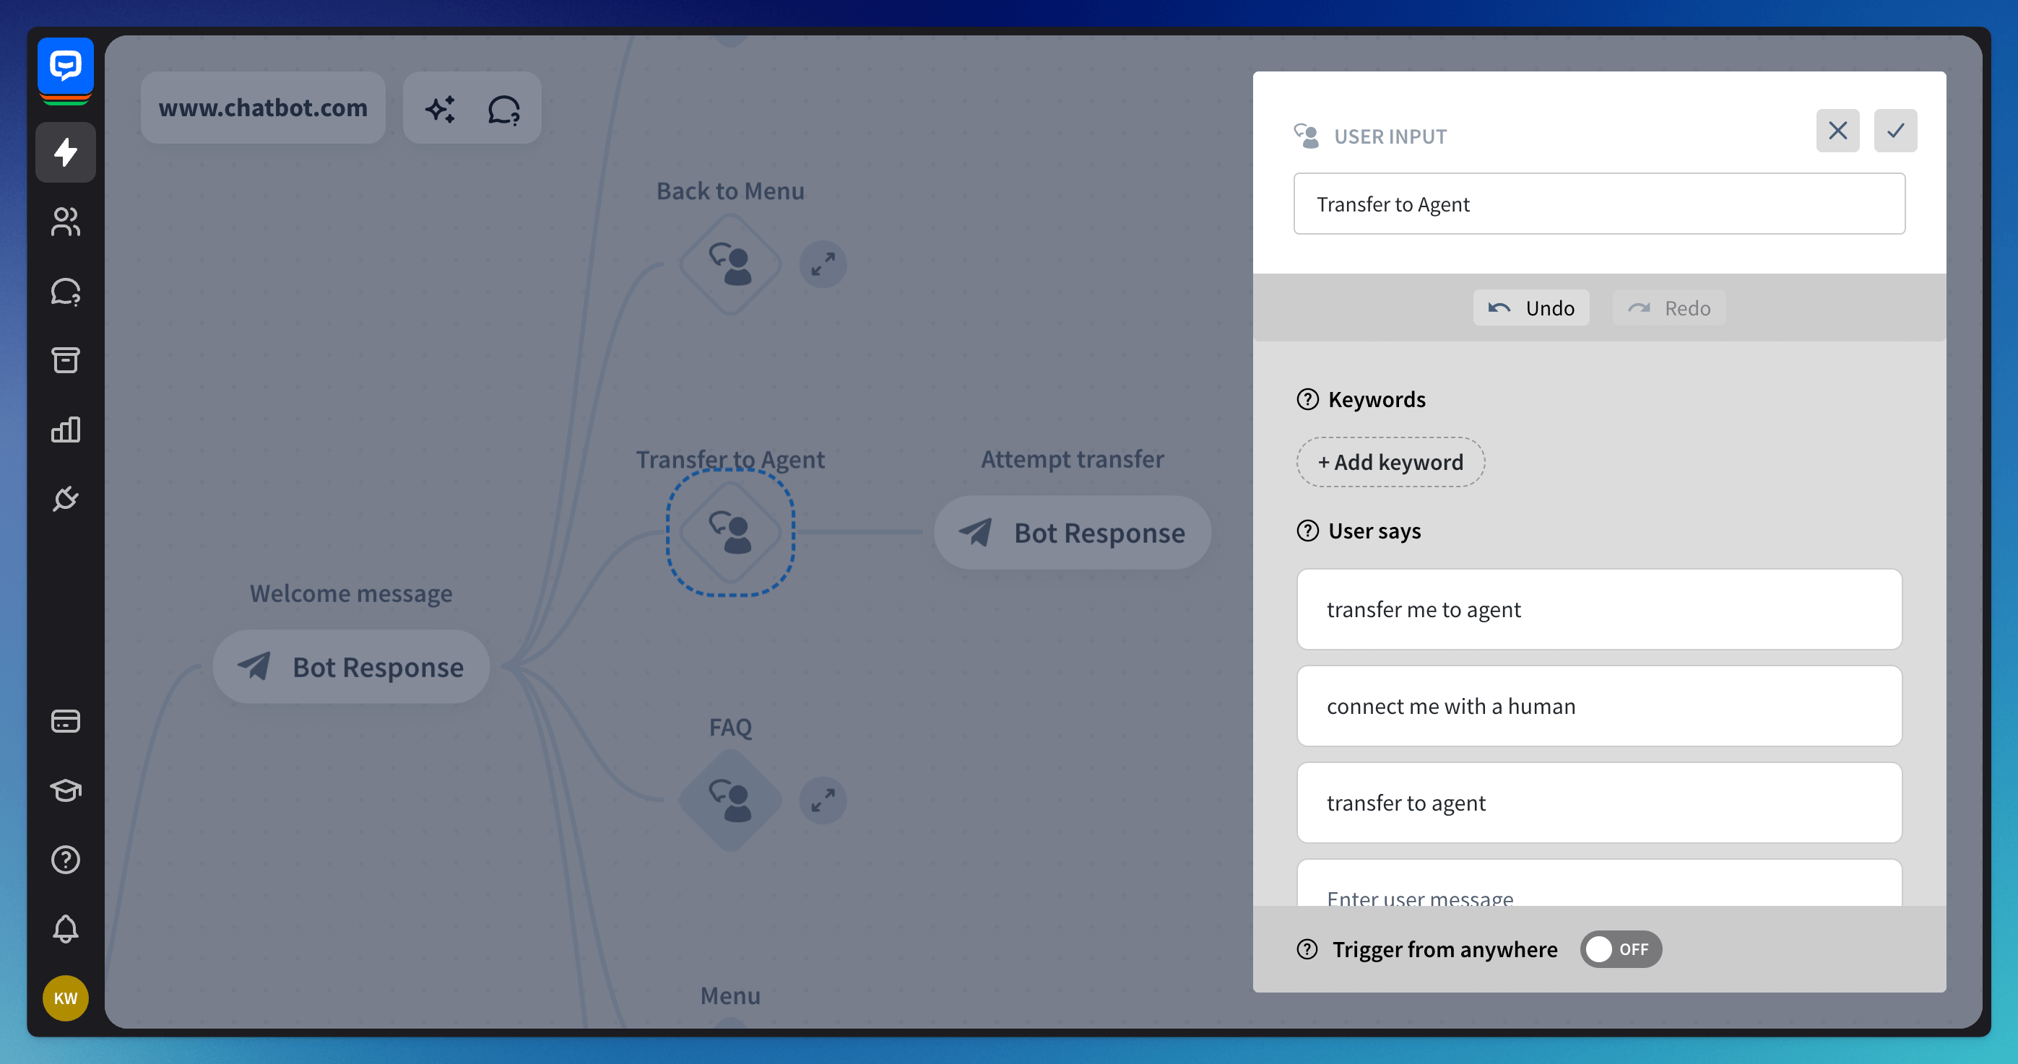
Task: Expand the FAQ block arrows
Action: [823, 800]
